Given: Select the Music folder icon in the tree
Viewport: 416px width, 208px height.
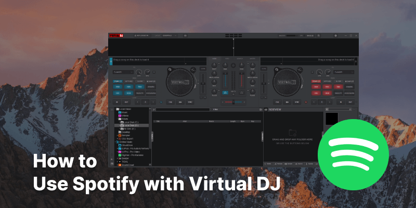Looking at the screenshot, I should (x=120, y=112).
